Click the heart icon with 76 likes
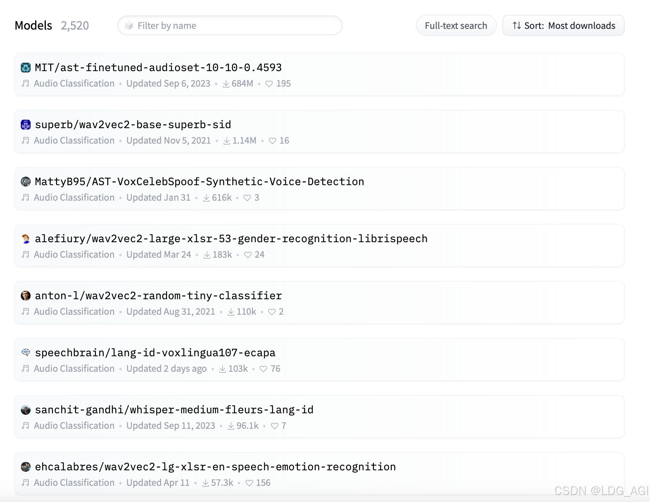 coord(263,369)
